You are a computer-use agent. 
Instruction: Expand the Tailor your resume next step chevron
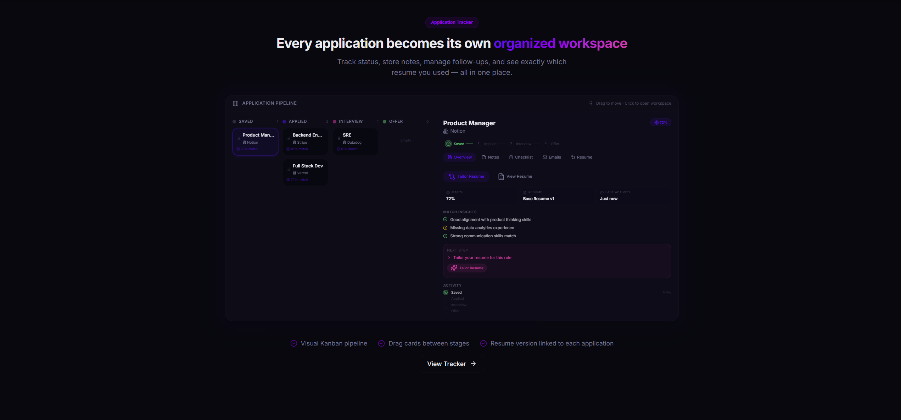click(449, 258)
